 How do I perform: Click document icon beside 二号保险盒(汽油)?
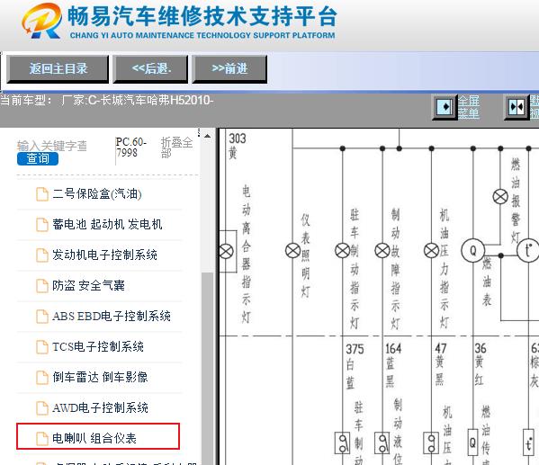[42, 194]
